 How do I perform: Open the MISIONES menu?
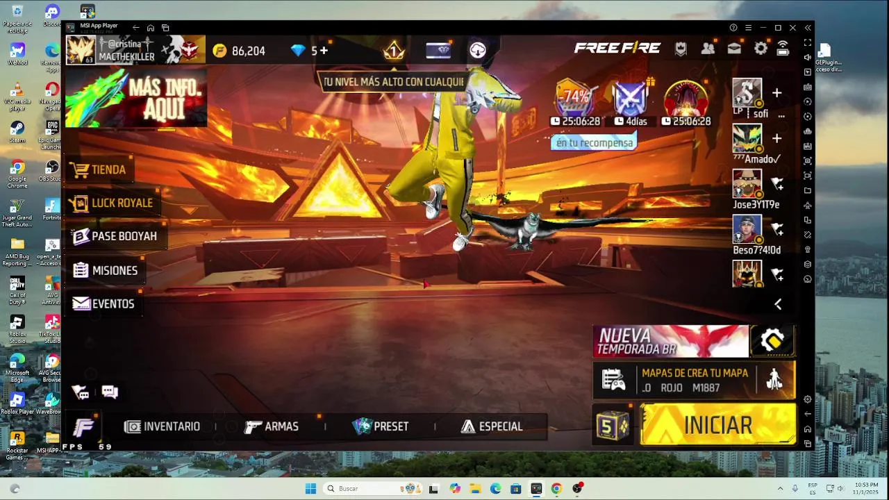click(x=106, y=270)
